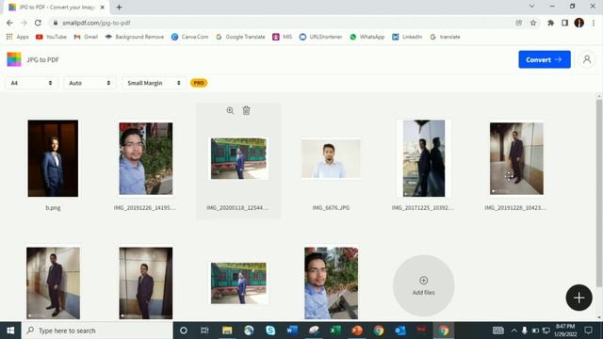The height and width of the screenshot is (339, 603).
Task: Open the Background Remove bookmark
Action: point(135,37)
